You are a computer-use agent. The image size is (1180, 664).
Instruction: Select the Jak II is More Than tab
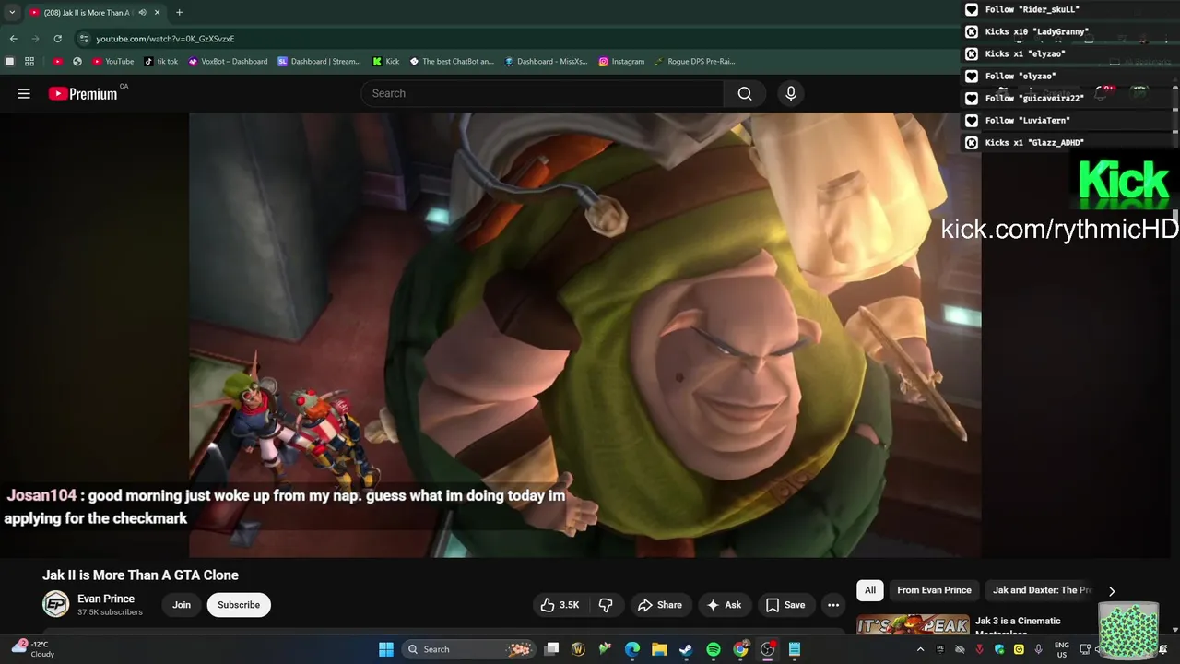(x=94, y=13)
